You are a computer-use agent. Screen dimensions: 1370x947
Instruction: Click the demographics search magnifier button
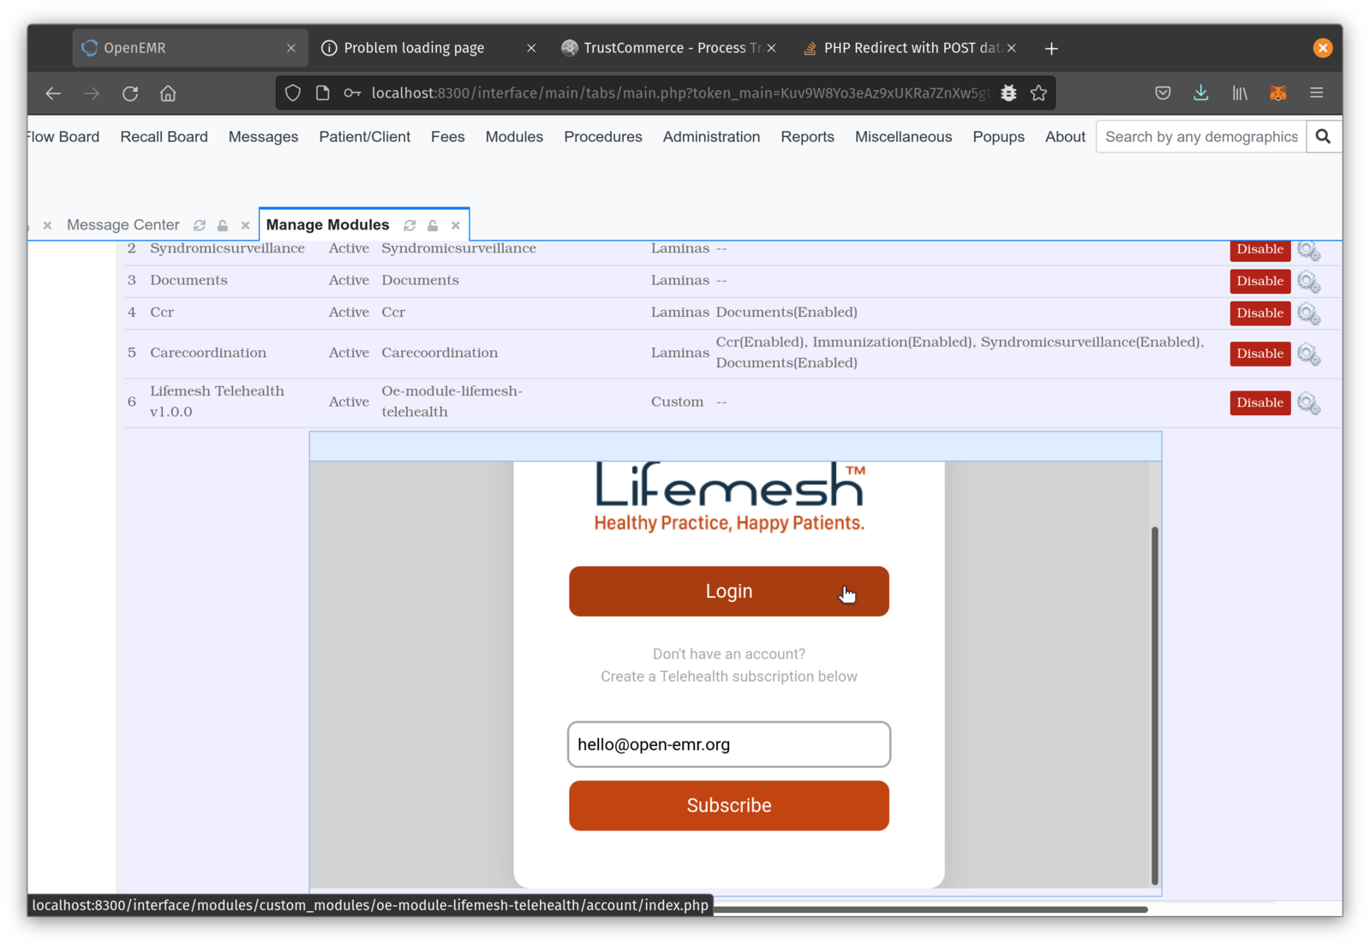pyautogui.click(x=1324, y=137)
